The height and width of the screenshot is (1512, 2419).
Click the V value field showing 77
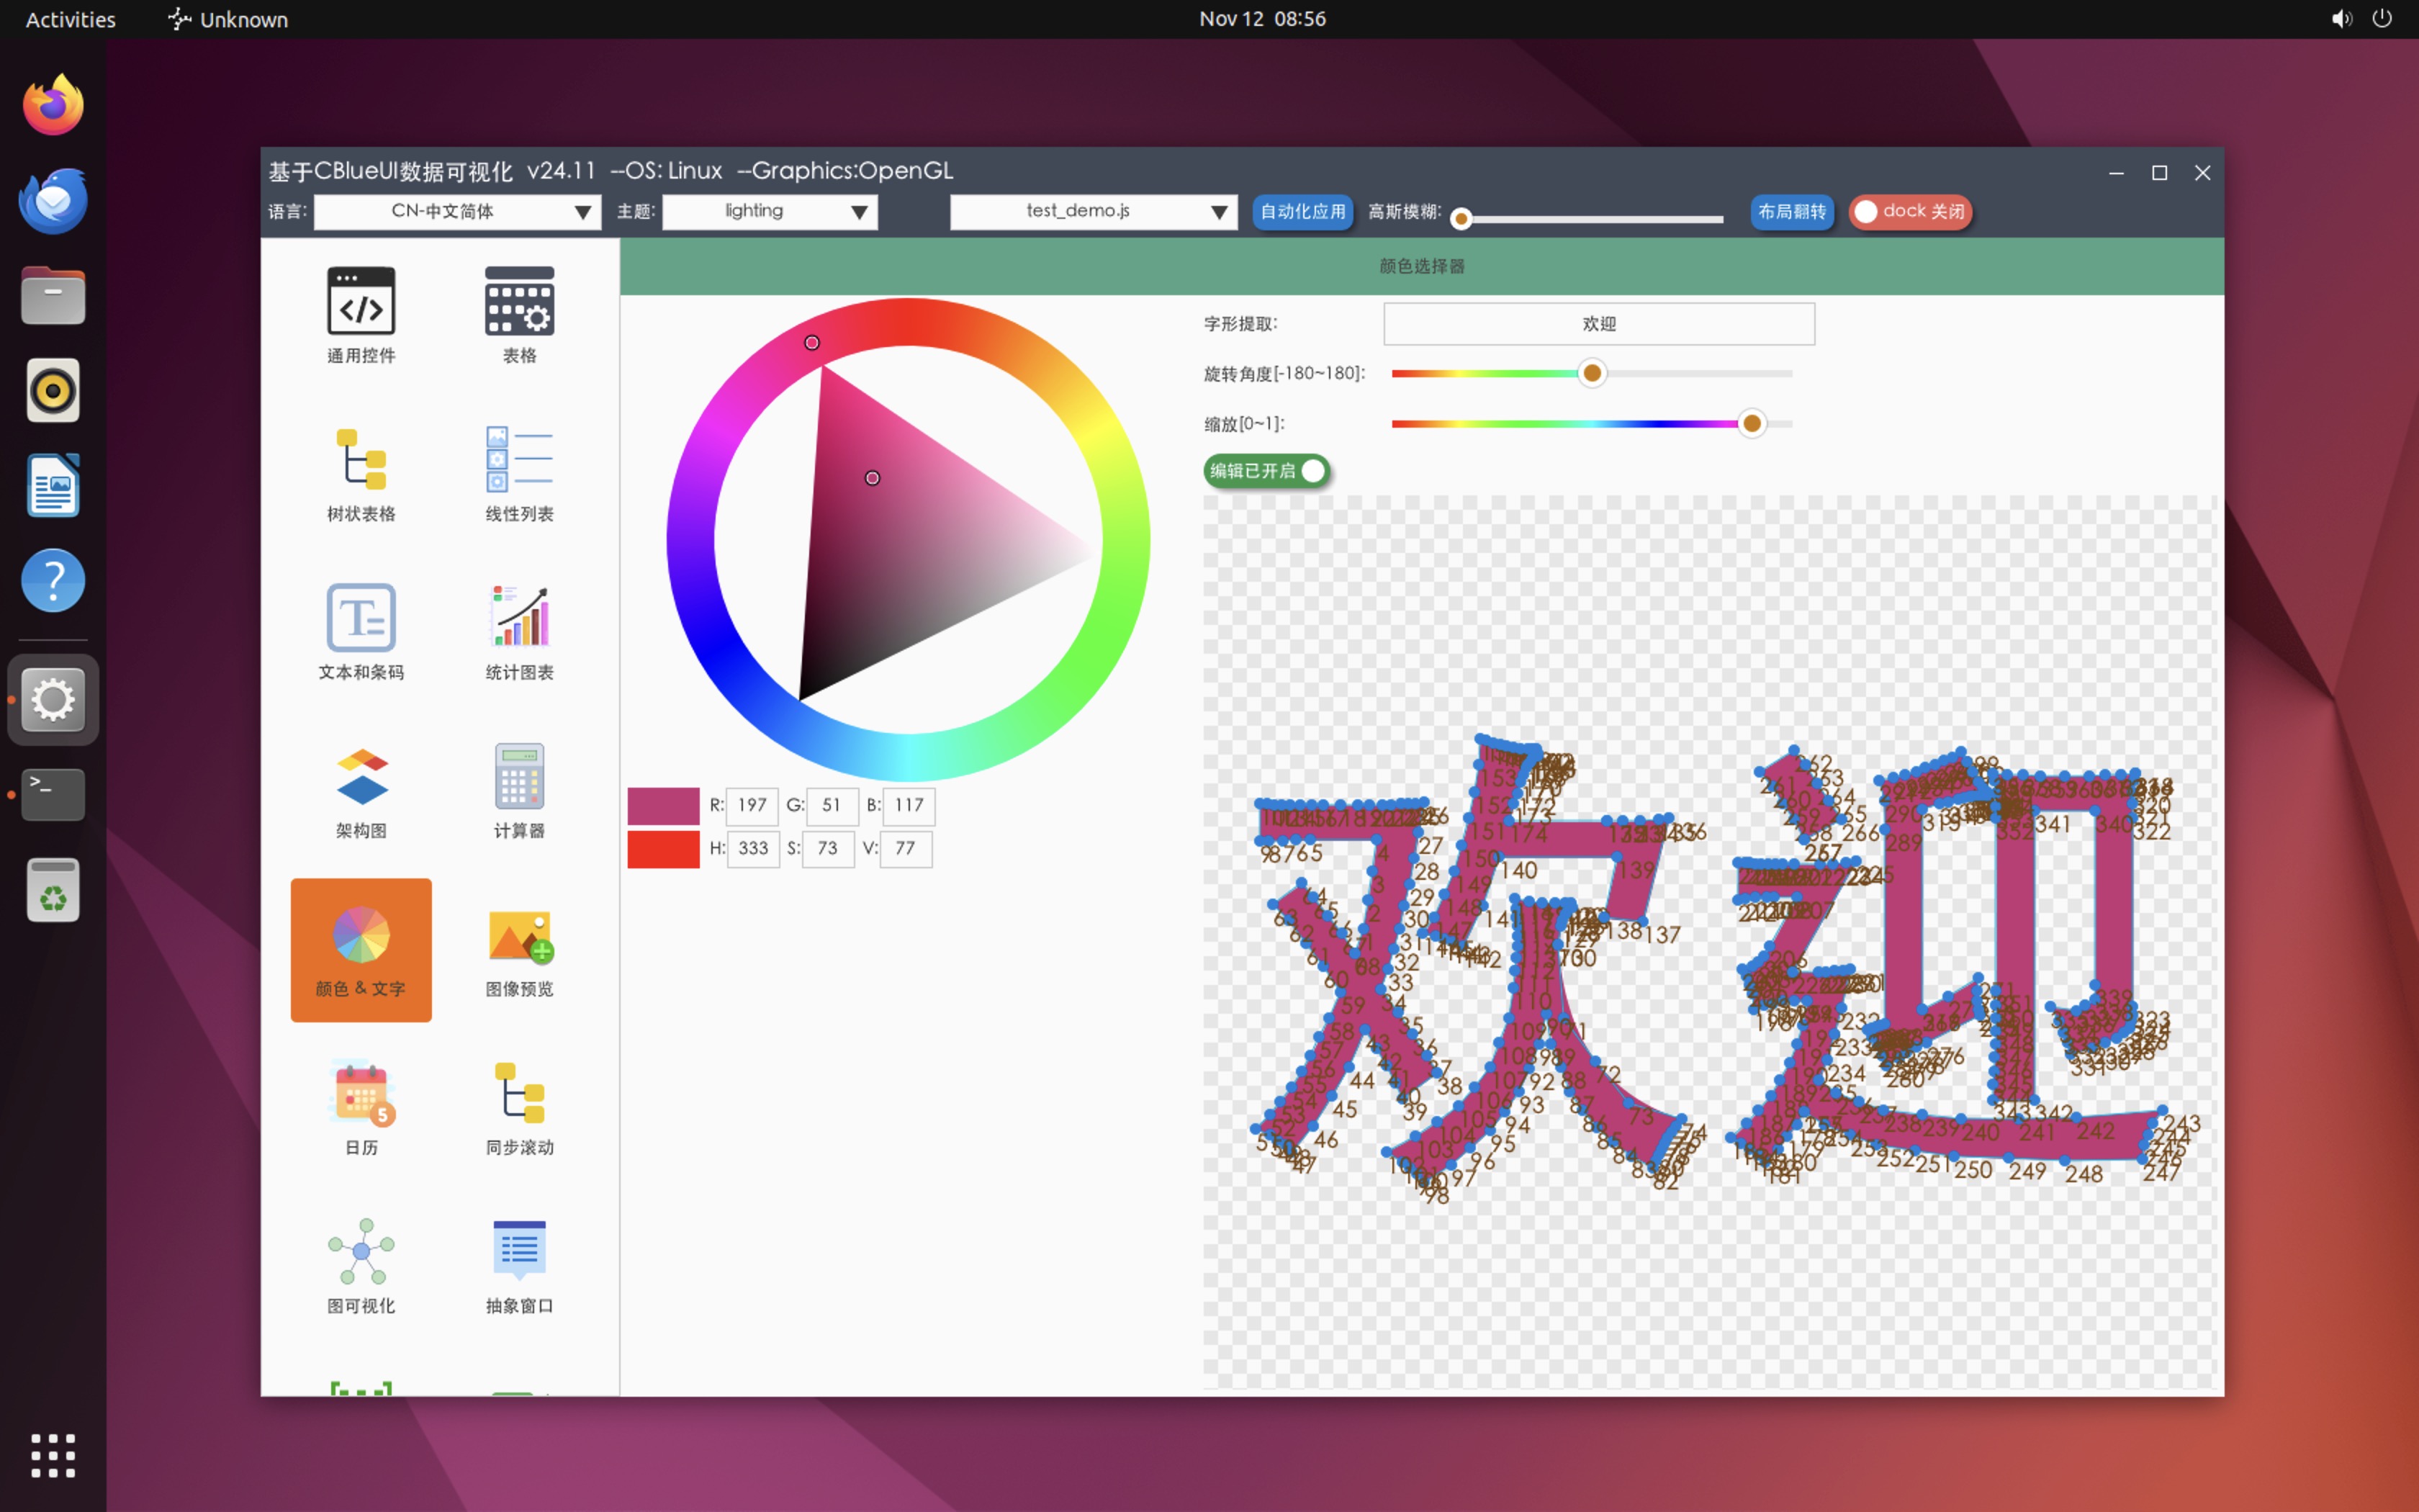pyautogui.click(x=906, y=849)
